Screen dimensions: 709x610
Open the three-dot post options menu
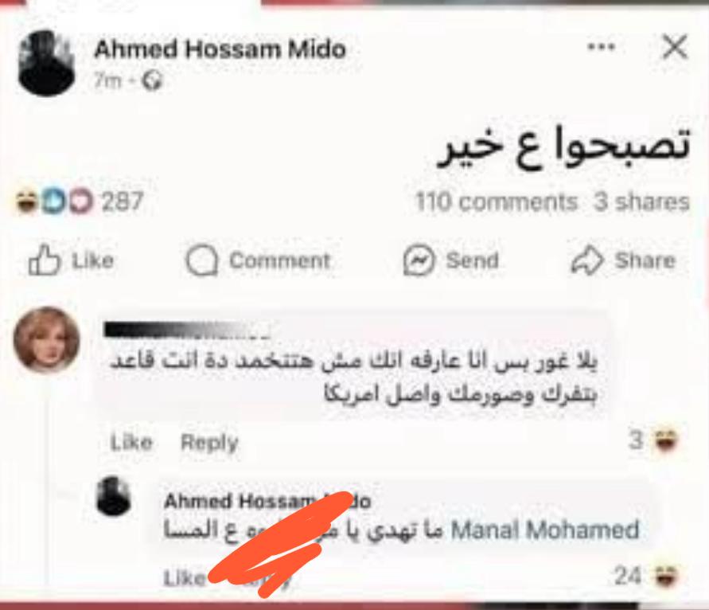(601, 47)
